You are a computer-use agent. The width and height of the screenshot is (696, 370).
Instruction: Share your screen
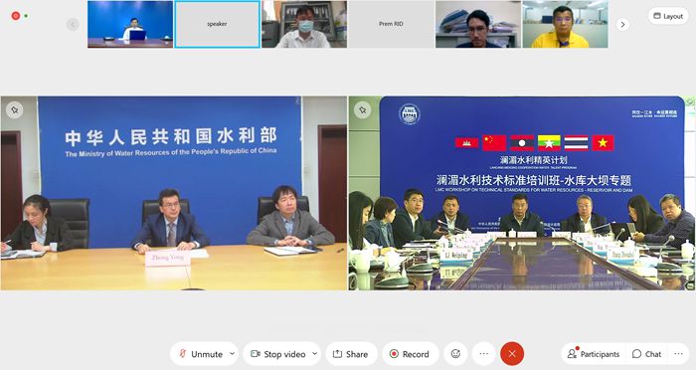[x=351, y=354]
